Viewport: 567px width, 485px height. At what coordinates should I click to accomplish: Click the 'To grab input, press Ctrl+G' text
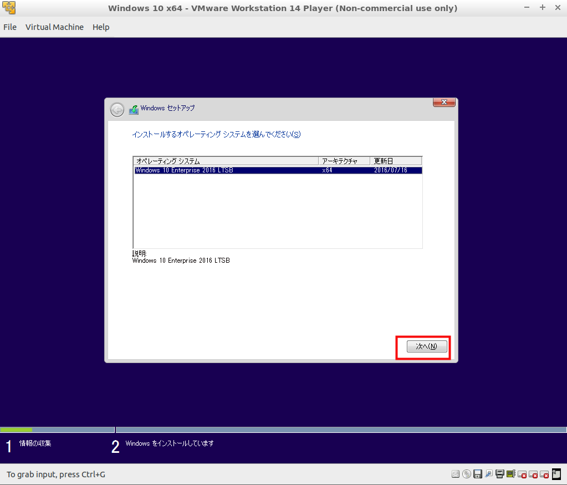coord(56,474)
